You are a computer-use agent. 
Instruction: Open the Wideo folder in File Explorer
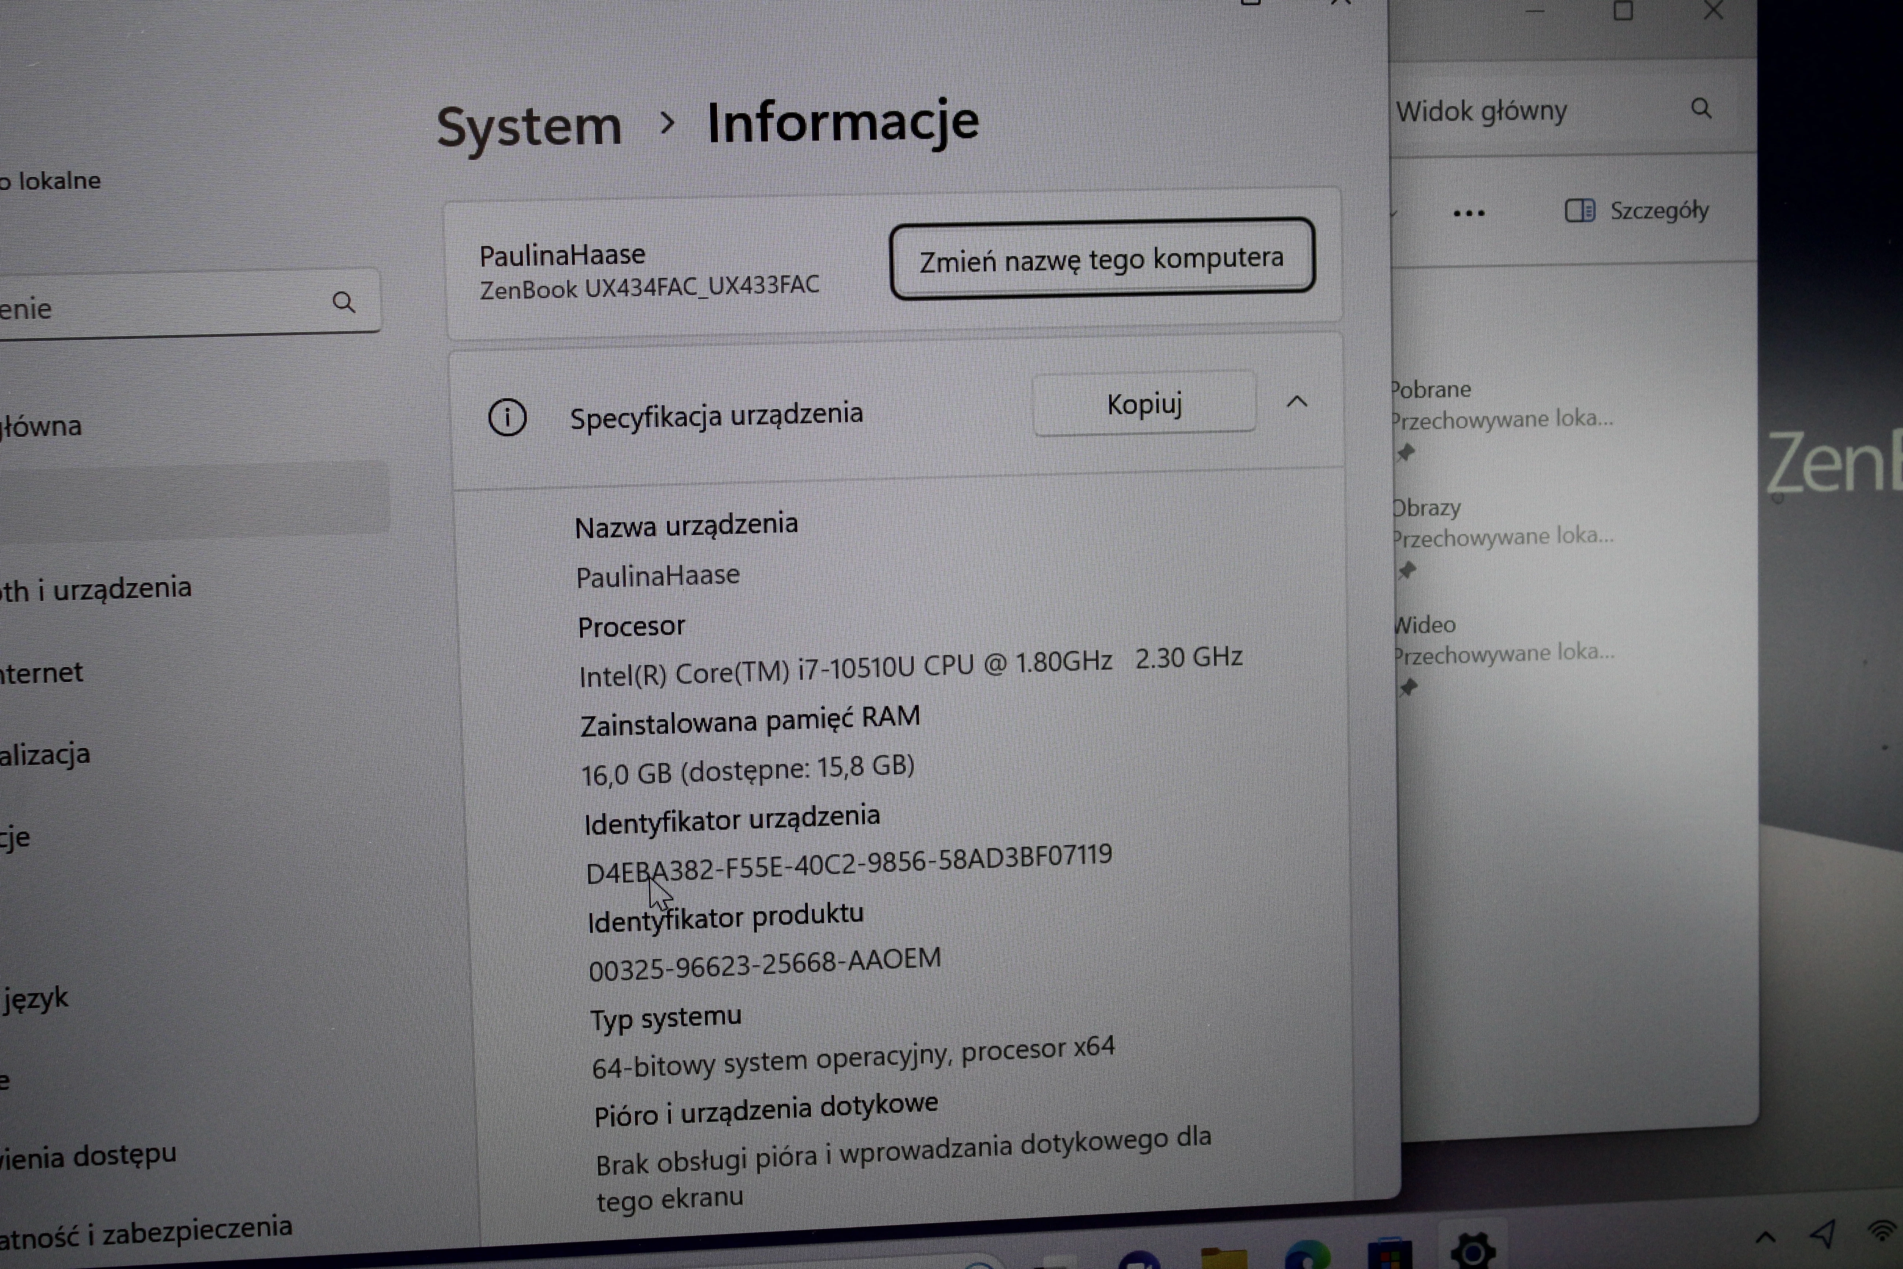pyautogui.click(x=1424, y=625)
